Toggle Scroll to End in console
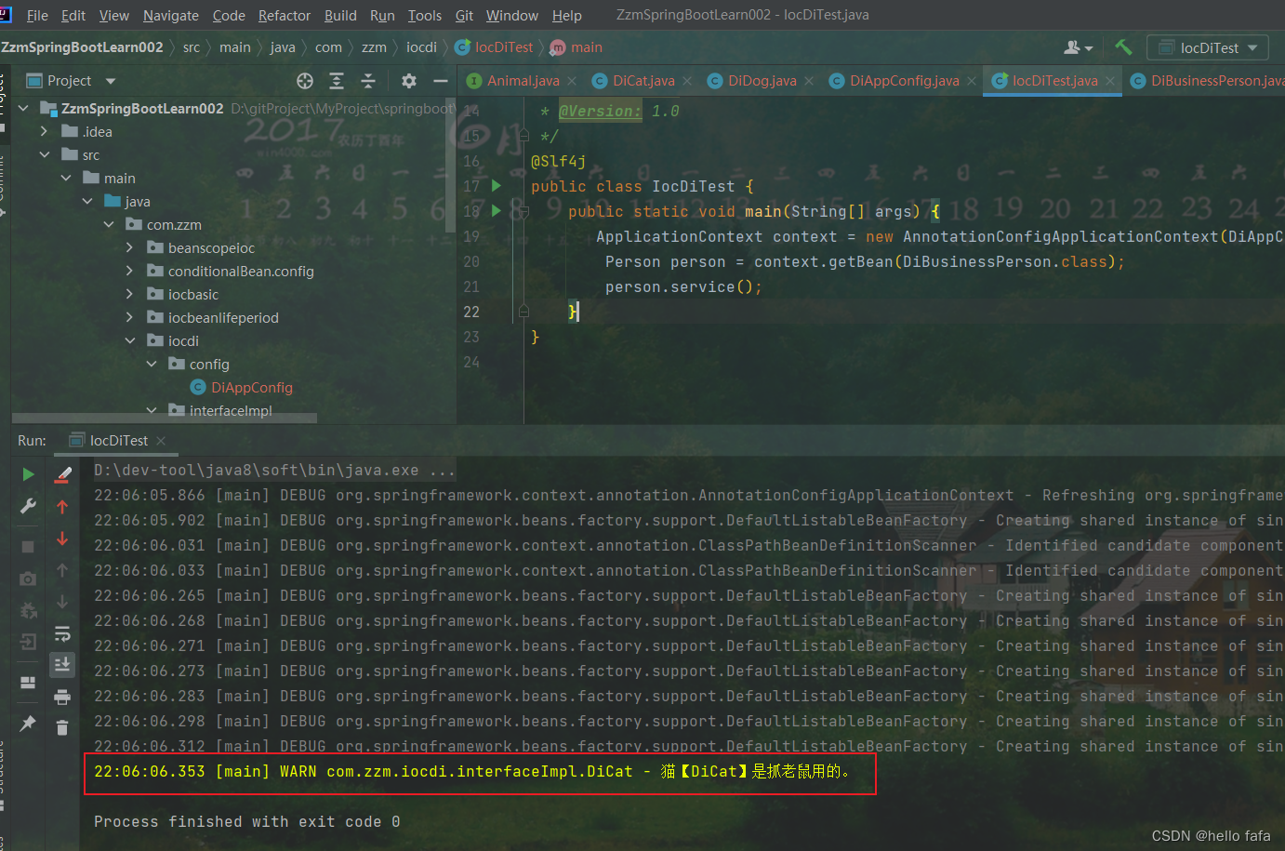This screenshot has height=851, width=1285. click(62, 664)
